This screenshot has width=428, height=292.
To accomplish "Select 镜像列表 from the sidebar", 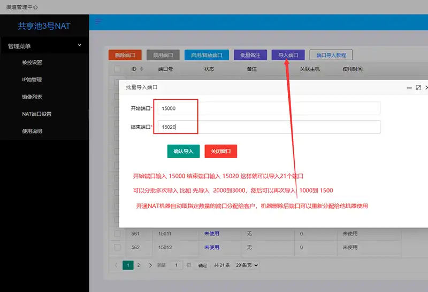I will [32, 97].
